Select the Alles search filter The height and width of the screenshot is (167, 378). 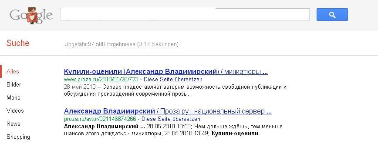pyautogui.click(x=13, y=71)
